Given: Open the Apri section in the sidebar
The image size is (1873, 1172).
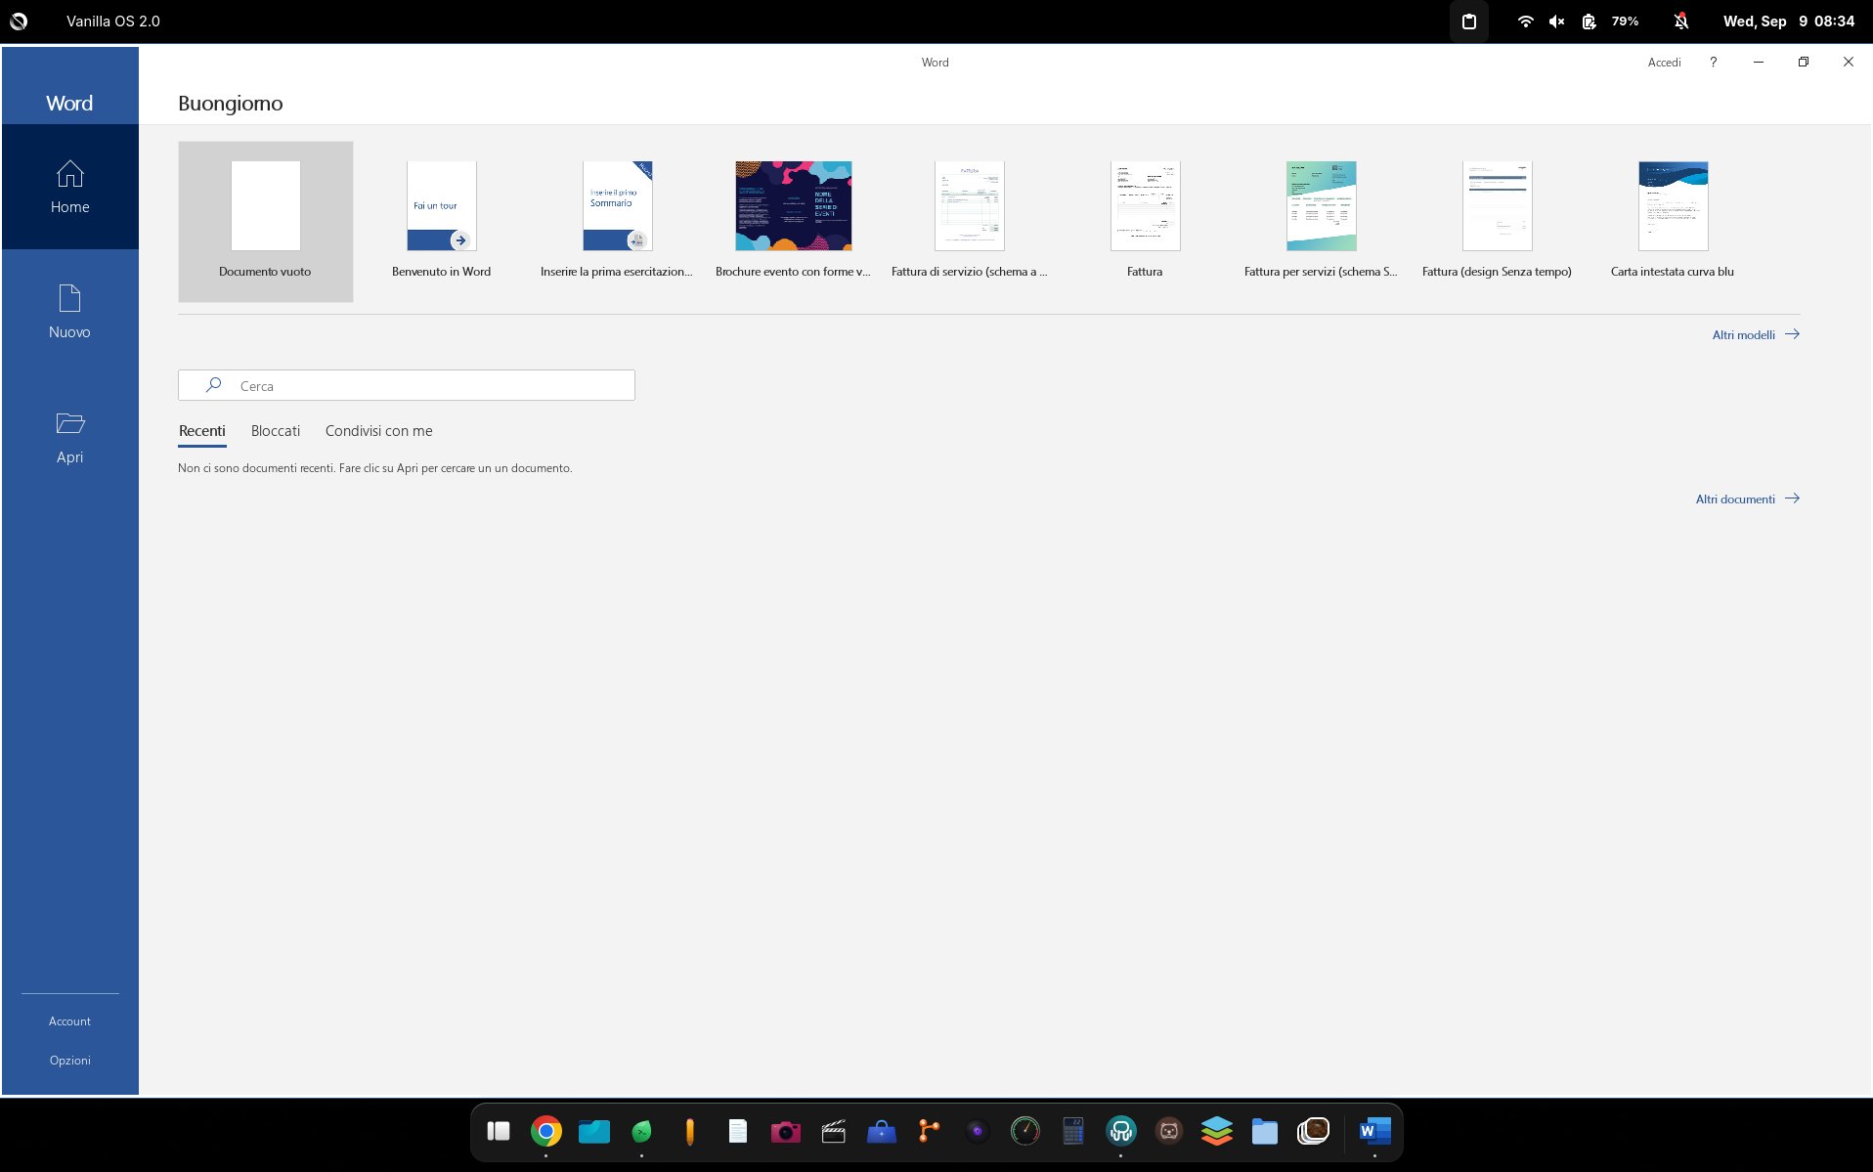Looking at the screenshot, I should pos(69,437).
